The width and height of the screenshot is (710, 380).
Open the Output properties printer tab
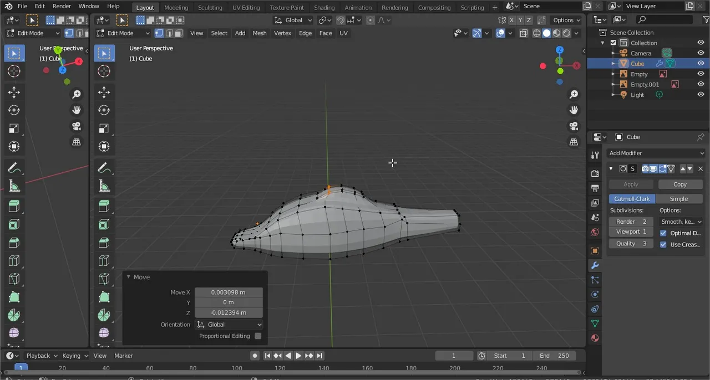tap(595, 188)
